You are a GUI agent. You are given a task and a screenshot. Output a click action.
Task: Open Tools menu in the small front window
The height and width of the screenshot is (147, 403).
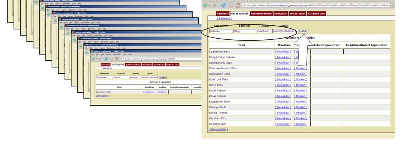point(124,54)
